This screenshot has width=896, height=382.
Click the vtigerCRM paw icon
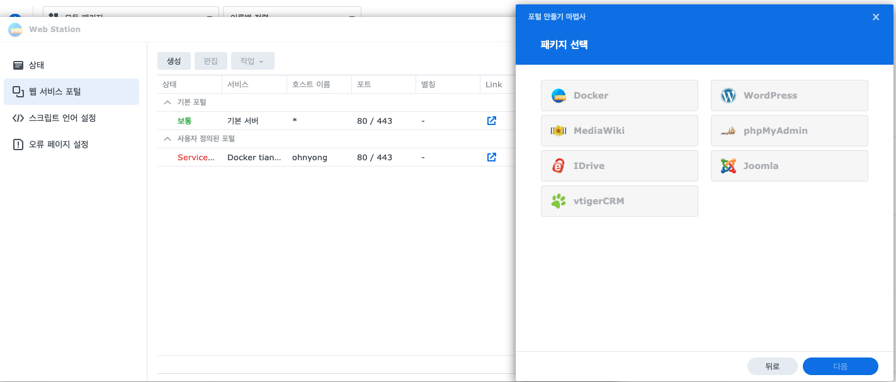559,201
